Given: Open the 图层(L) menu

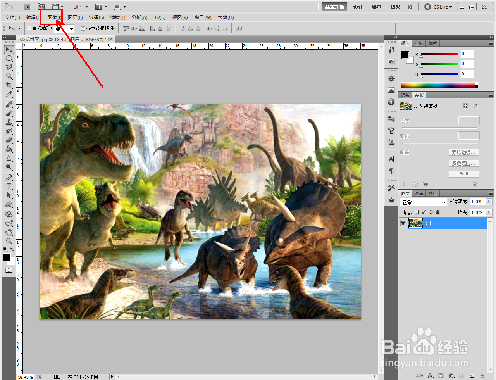Looking at the screenshot, I should 75,17.
